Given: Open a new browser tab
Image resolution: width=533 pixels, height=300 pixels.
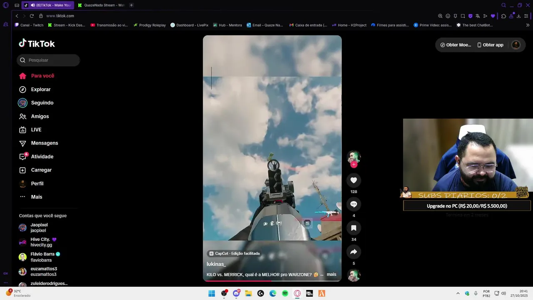Looking at the screenshot, I should click(x=131, y=5).
